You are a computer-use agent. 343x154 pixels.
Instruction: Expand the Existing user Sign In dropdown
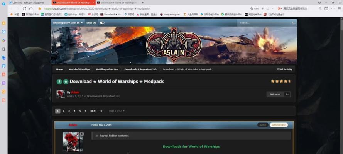[x=68, y=23]
